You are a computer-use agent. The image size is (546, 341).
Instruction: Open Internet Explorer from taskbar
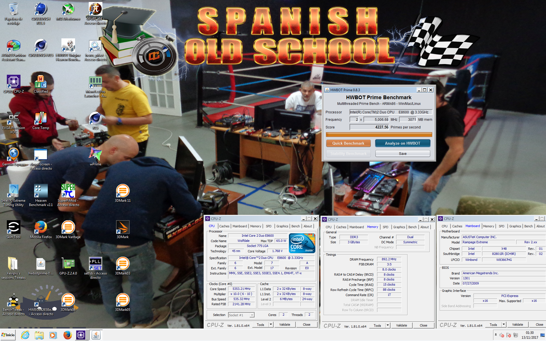(x=25, y=335)
